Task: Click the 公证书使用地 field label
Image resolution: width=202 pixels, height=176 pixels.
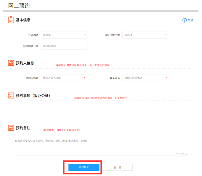Action: coord(112,35)
